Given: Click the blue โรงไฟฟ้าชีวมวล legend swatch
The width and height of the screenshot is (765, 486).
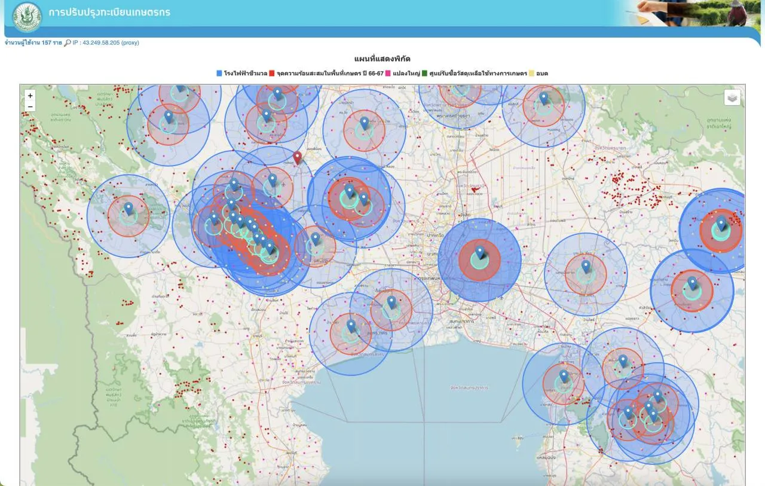Looking at the screenshot, I should coord(219,74).
